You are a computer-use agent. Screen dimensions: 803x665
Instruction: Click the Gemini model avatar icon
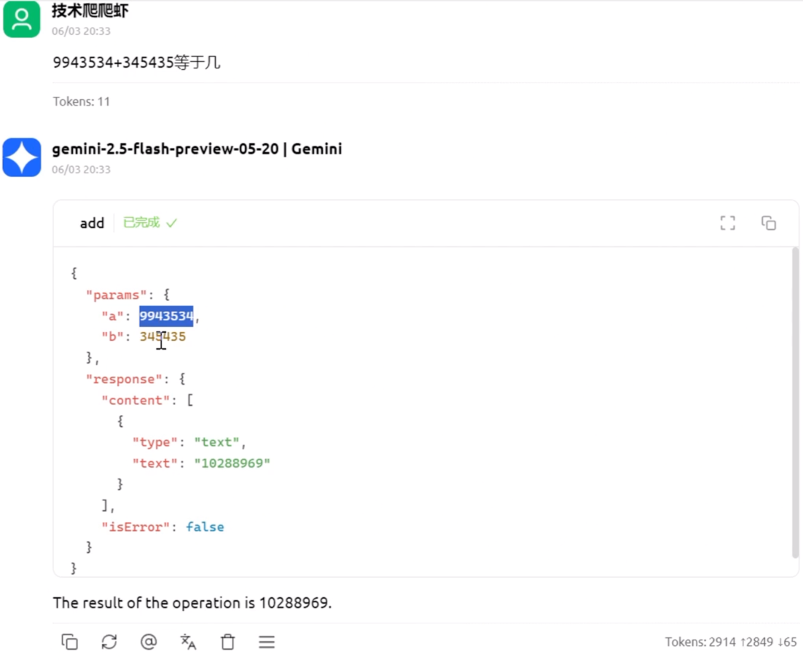[22, 157]
